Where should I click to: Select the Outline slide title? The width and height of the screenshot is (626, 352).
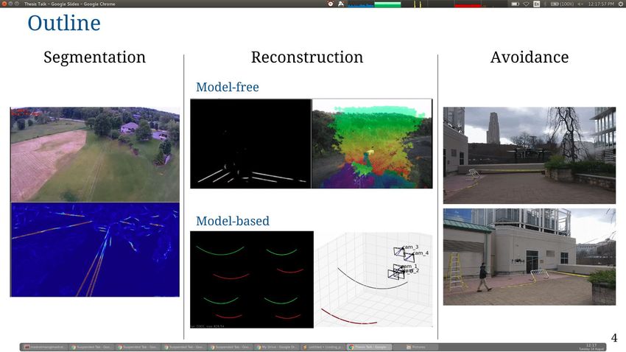[x=64, y=23]
